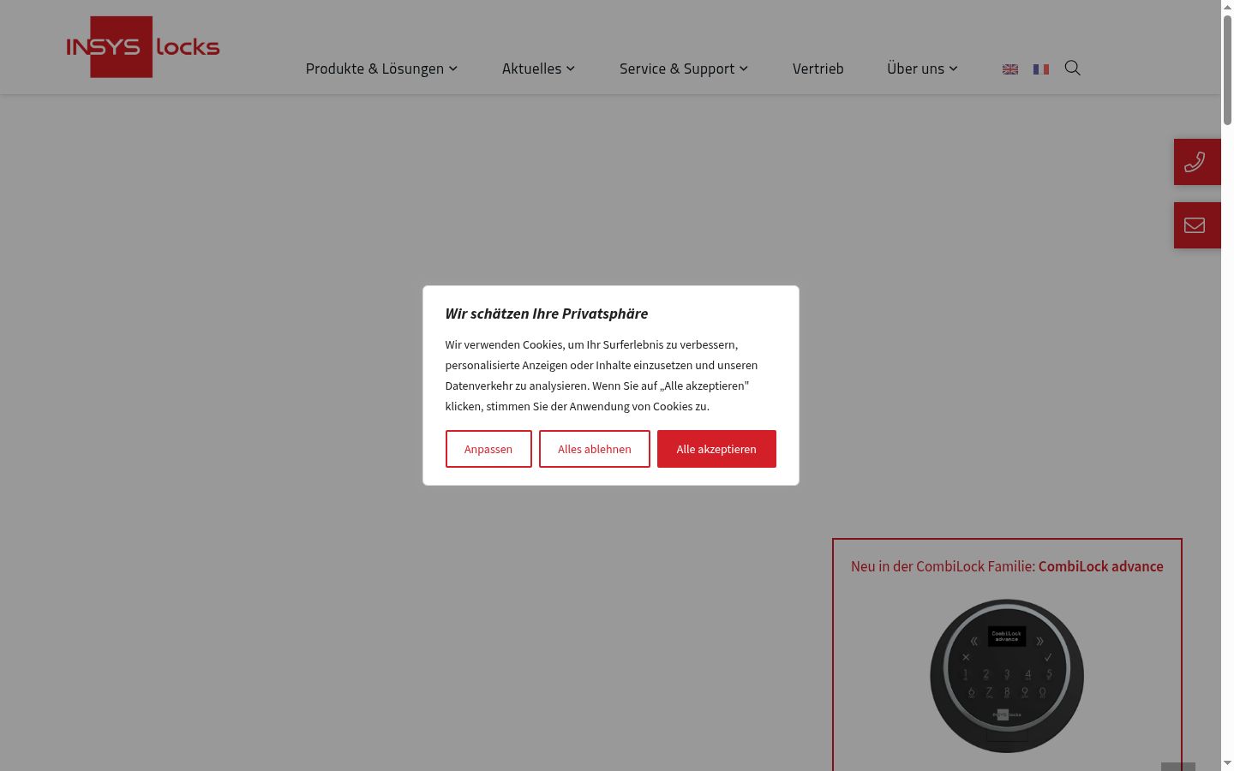Click the red phone contact icon

coord(1197,162)
